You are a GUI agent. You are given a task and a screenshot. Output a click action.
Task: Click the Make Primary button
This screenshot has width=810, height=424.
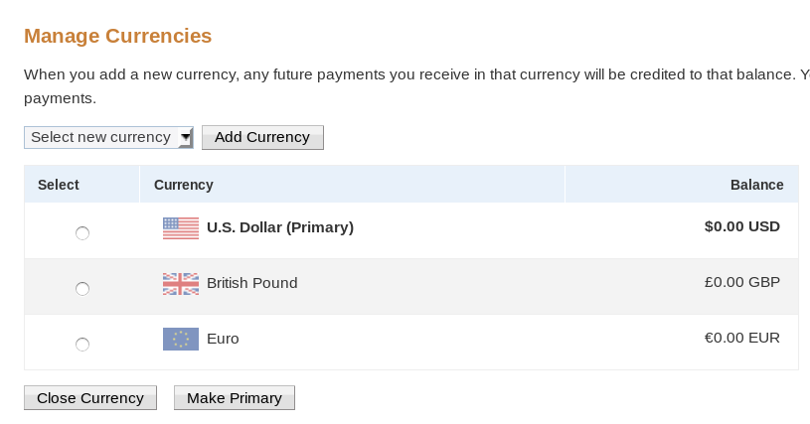(x=235, y=398)
